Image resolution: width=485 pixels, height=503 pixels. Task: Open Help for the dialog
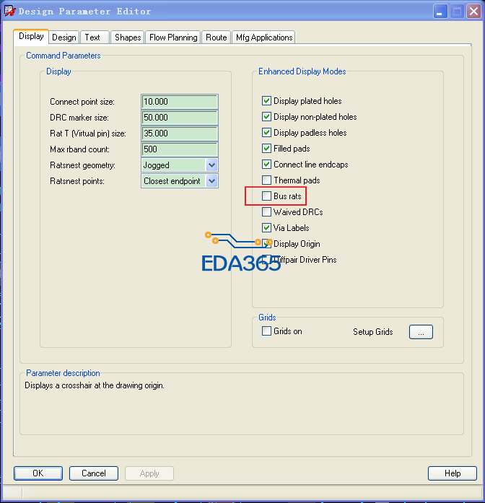point(453,473)
